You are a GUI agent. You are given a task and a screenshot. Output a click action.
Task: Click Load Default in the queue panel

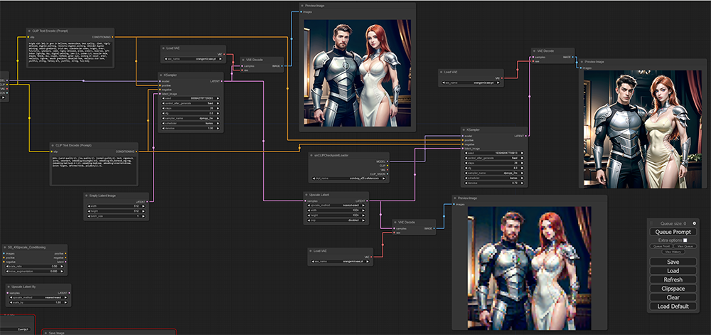click(x=673, y=306)
